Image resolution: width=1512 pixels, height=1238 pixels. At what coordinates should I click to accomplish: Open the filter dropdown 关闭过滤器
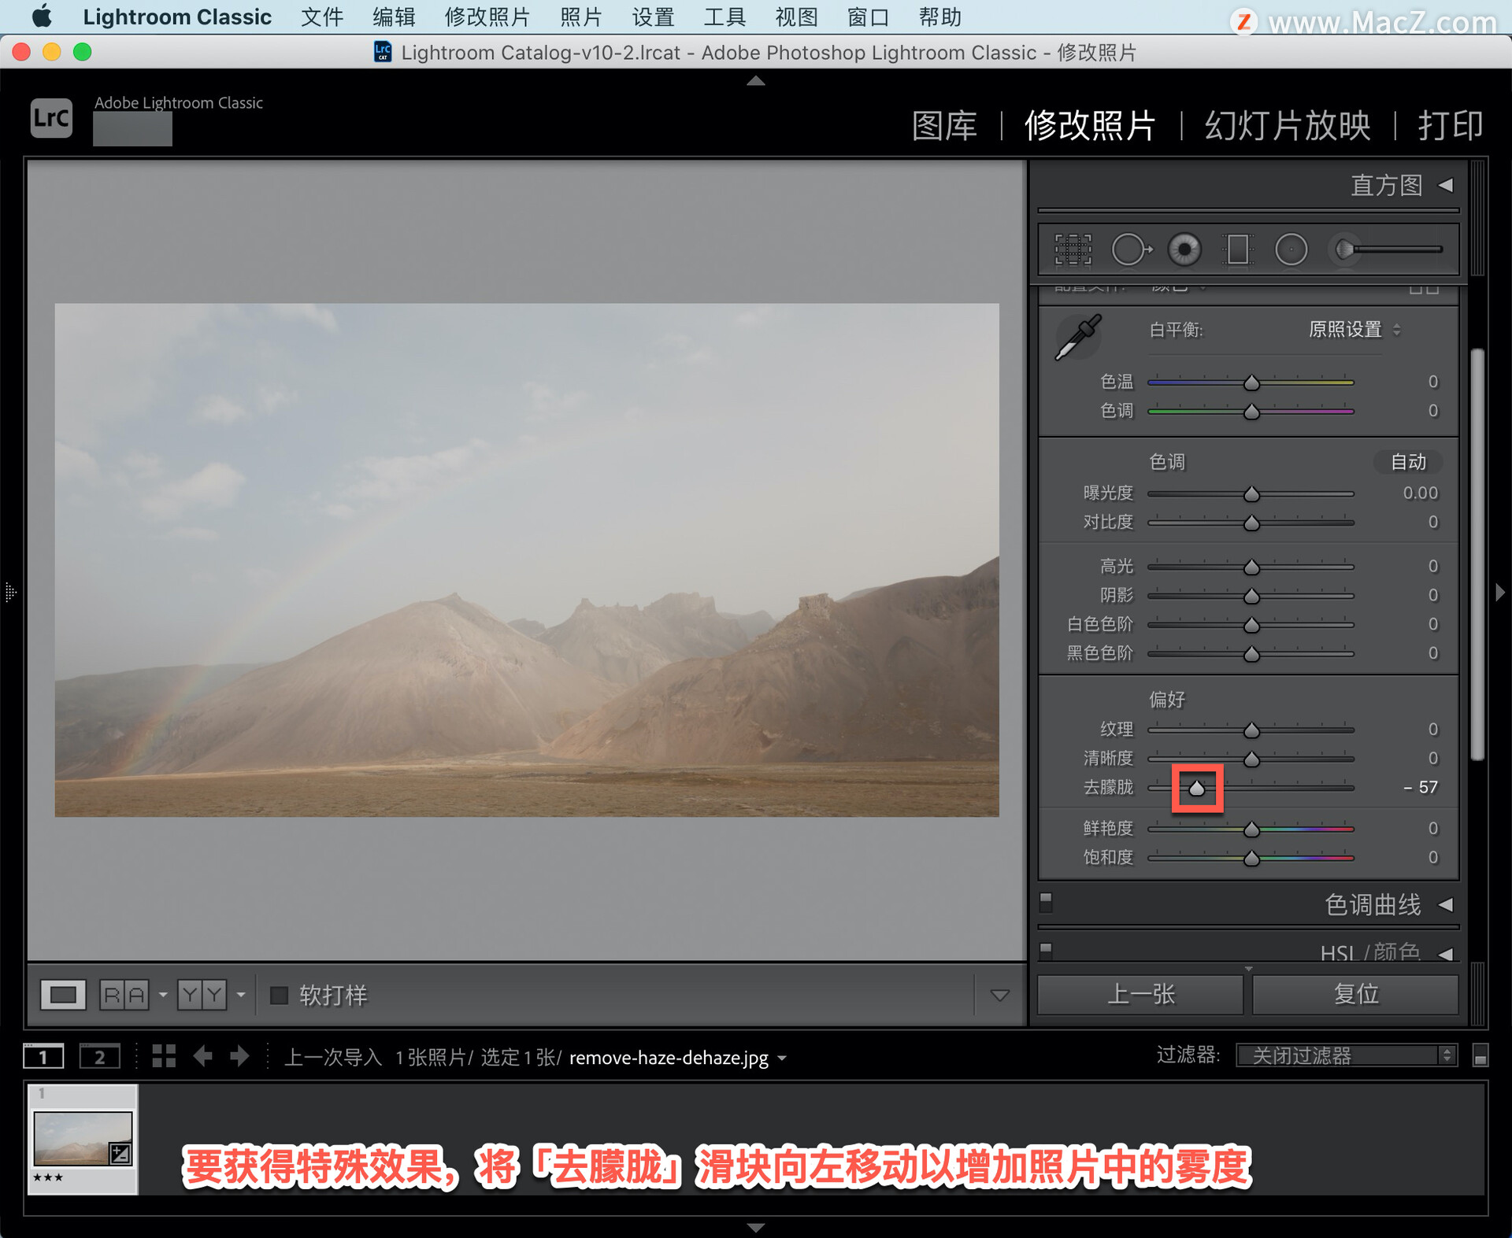1347,1055
